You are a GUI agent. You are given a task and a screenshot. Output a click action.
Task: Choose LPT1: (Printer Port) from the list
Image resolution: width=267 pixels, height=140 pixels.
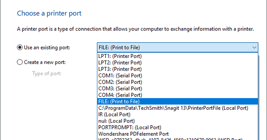[x=120, y=56]
